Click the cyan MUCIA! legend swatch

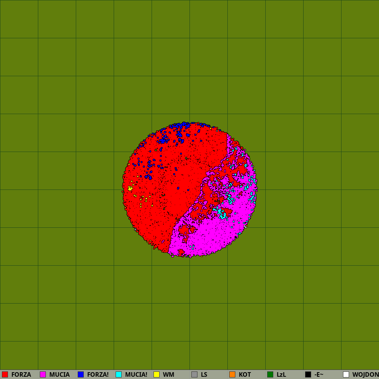[x=119, y=374]
